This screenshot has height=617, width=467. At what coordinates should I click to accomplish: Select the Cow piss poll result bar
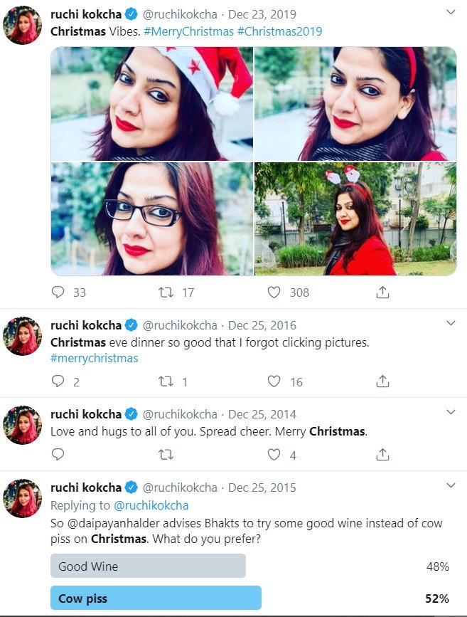[156, 598]
